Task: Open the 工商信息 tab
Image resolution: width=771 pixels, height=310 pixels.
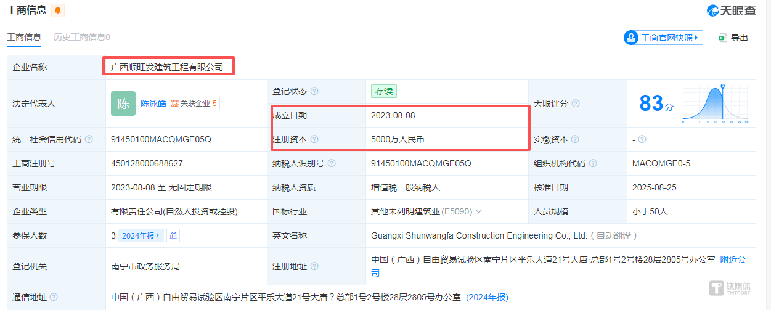Action: click(24, 37)
